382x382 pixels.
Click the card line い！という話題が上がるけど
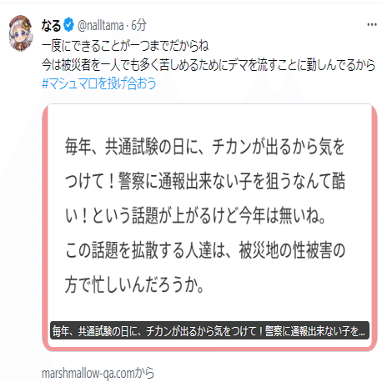[195, 215]
